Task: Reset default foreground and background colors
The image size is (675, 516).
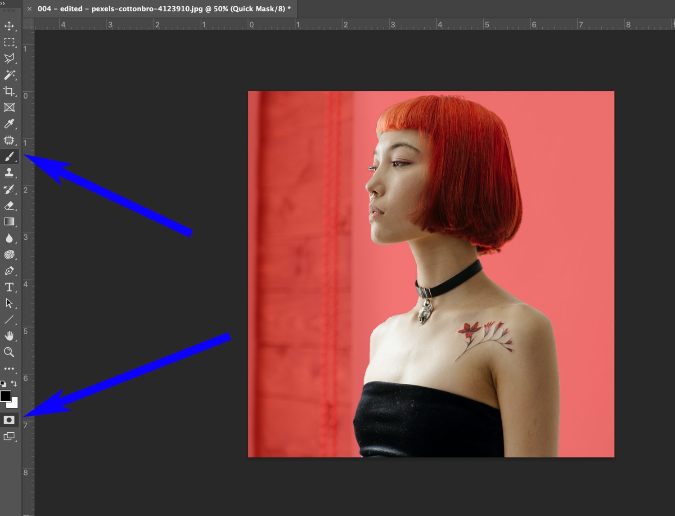Action: [x=4, y=384]
